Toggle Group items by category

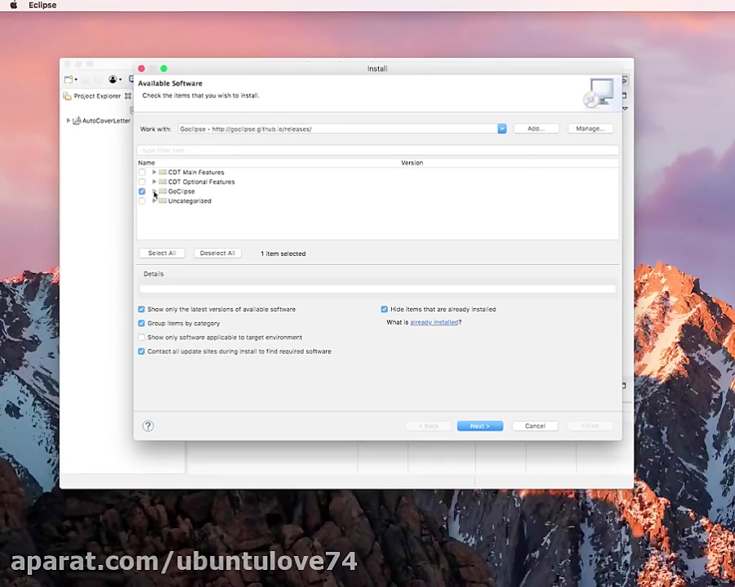[x=141, y=324]
